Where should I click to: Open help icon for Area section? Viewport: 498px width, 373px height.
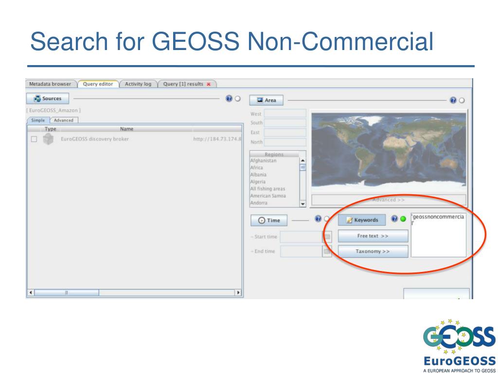pos(453,100)
